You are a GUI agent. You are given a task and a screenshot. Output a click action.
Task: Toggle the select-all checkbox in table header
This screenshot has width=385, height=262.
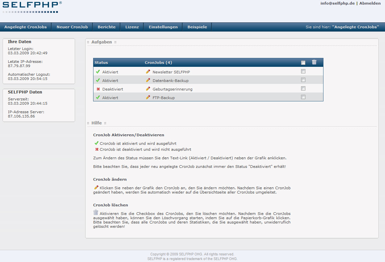tap(303, 63)
